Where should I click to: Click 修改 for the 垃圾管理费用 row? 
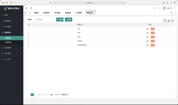click(x=147, y=45)
